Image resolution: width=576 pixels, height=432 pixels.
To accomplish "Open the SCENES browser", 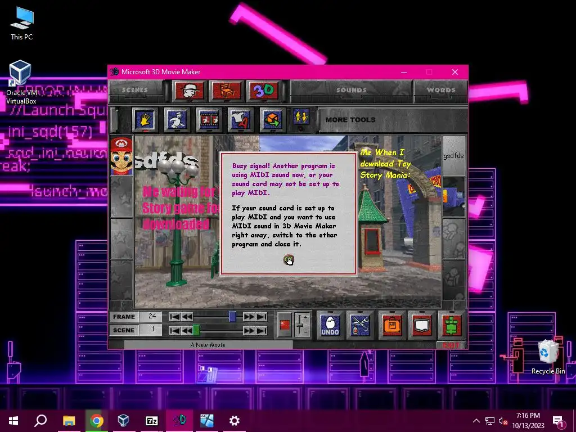I will point(135,90).
